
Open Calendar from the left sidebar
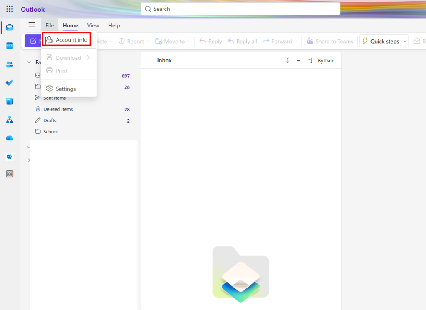pyautogui.click(x=10, y=46)
